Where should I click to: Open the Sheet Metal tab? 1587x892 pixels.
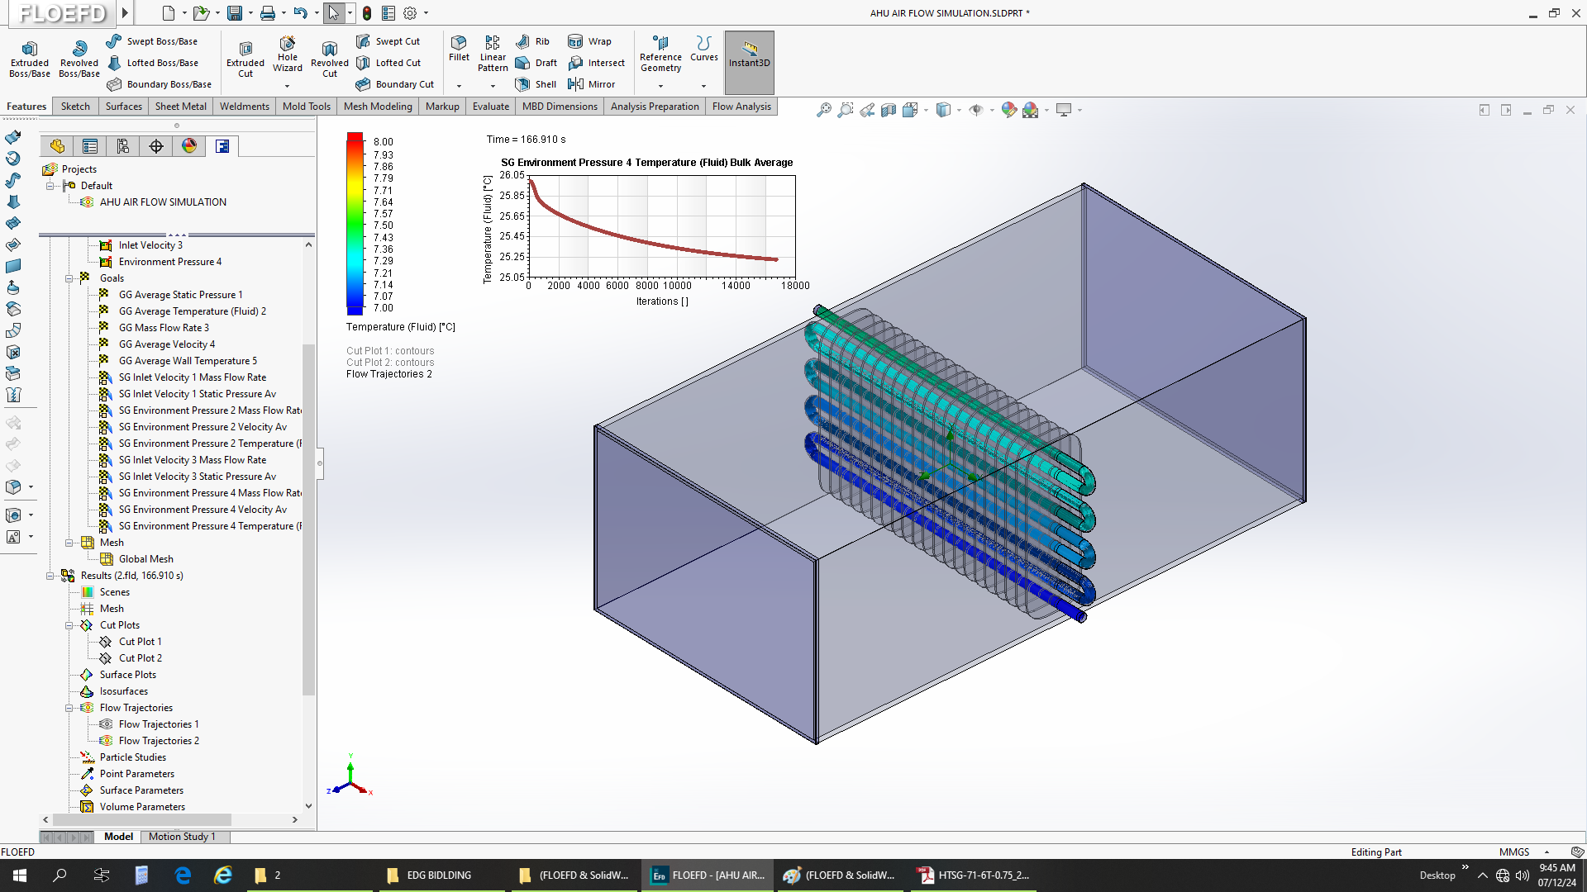pos(181,107)
